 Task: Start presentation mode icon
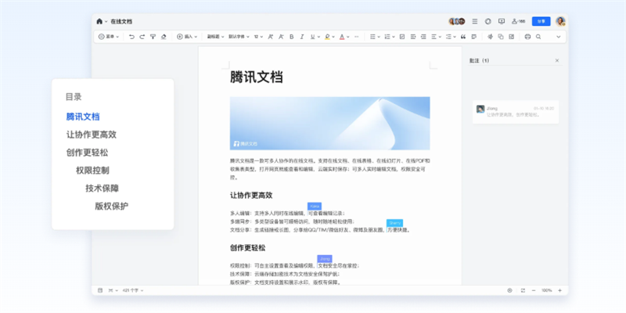click(x=502, y=22)
